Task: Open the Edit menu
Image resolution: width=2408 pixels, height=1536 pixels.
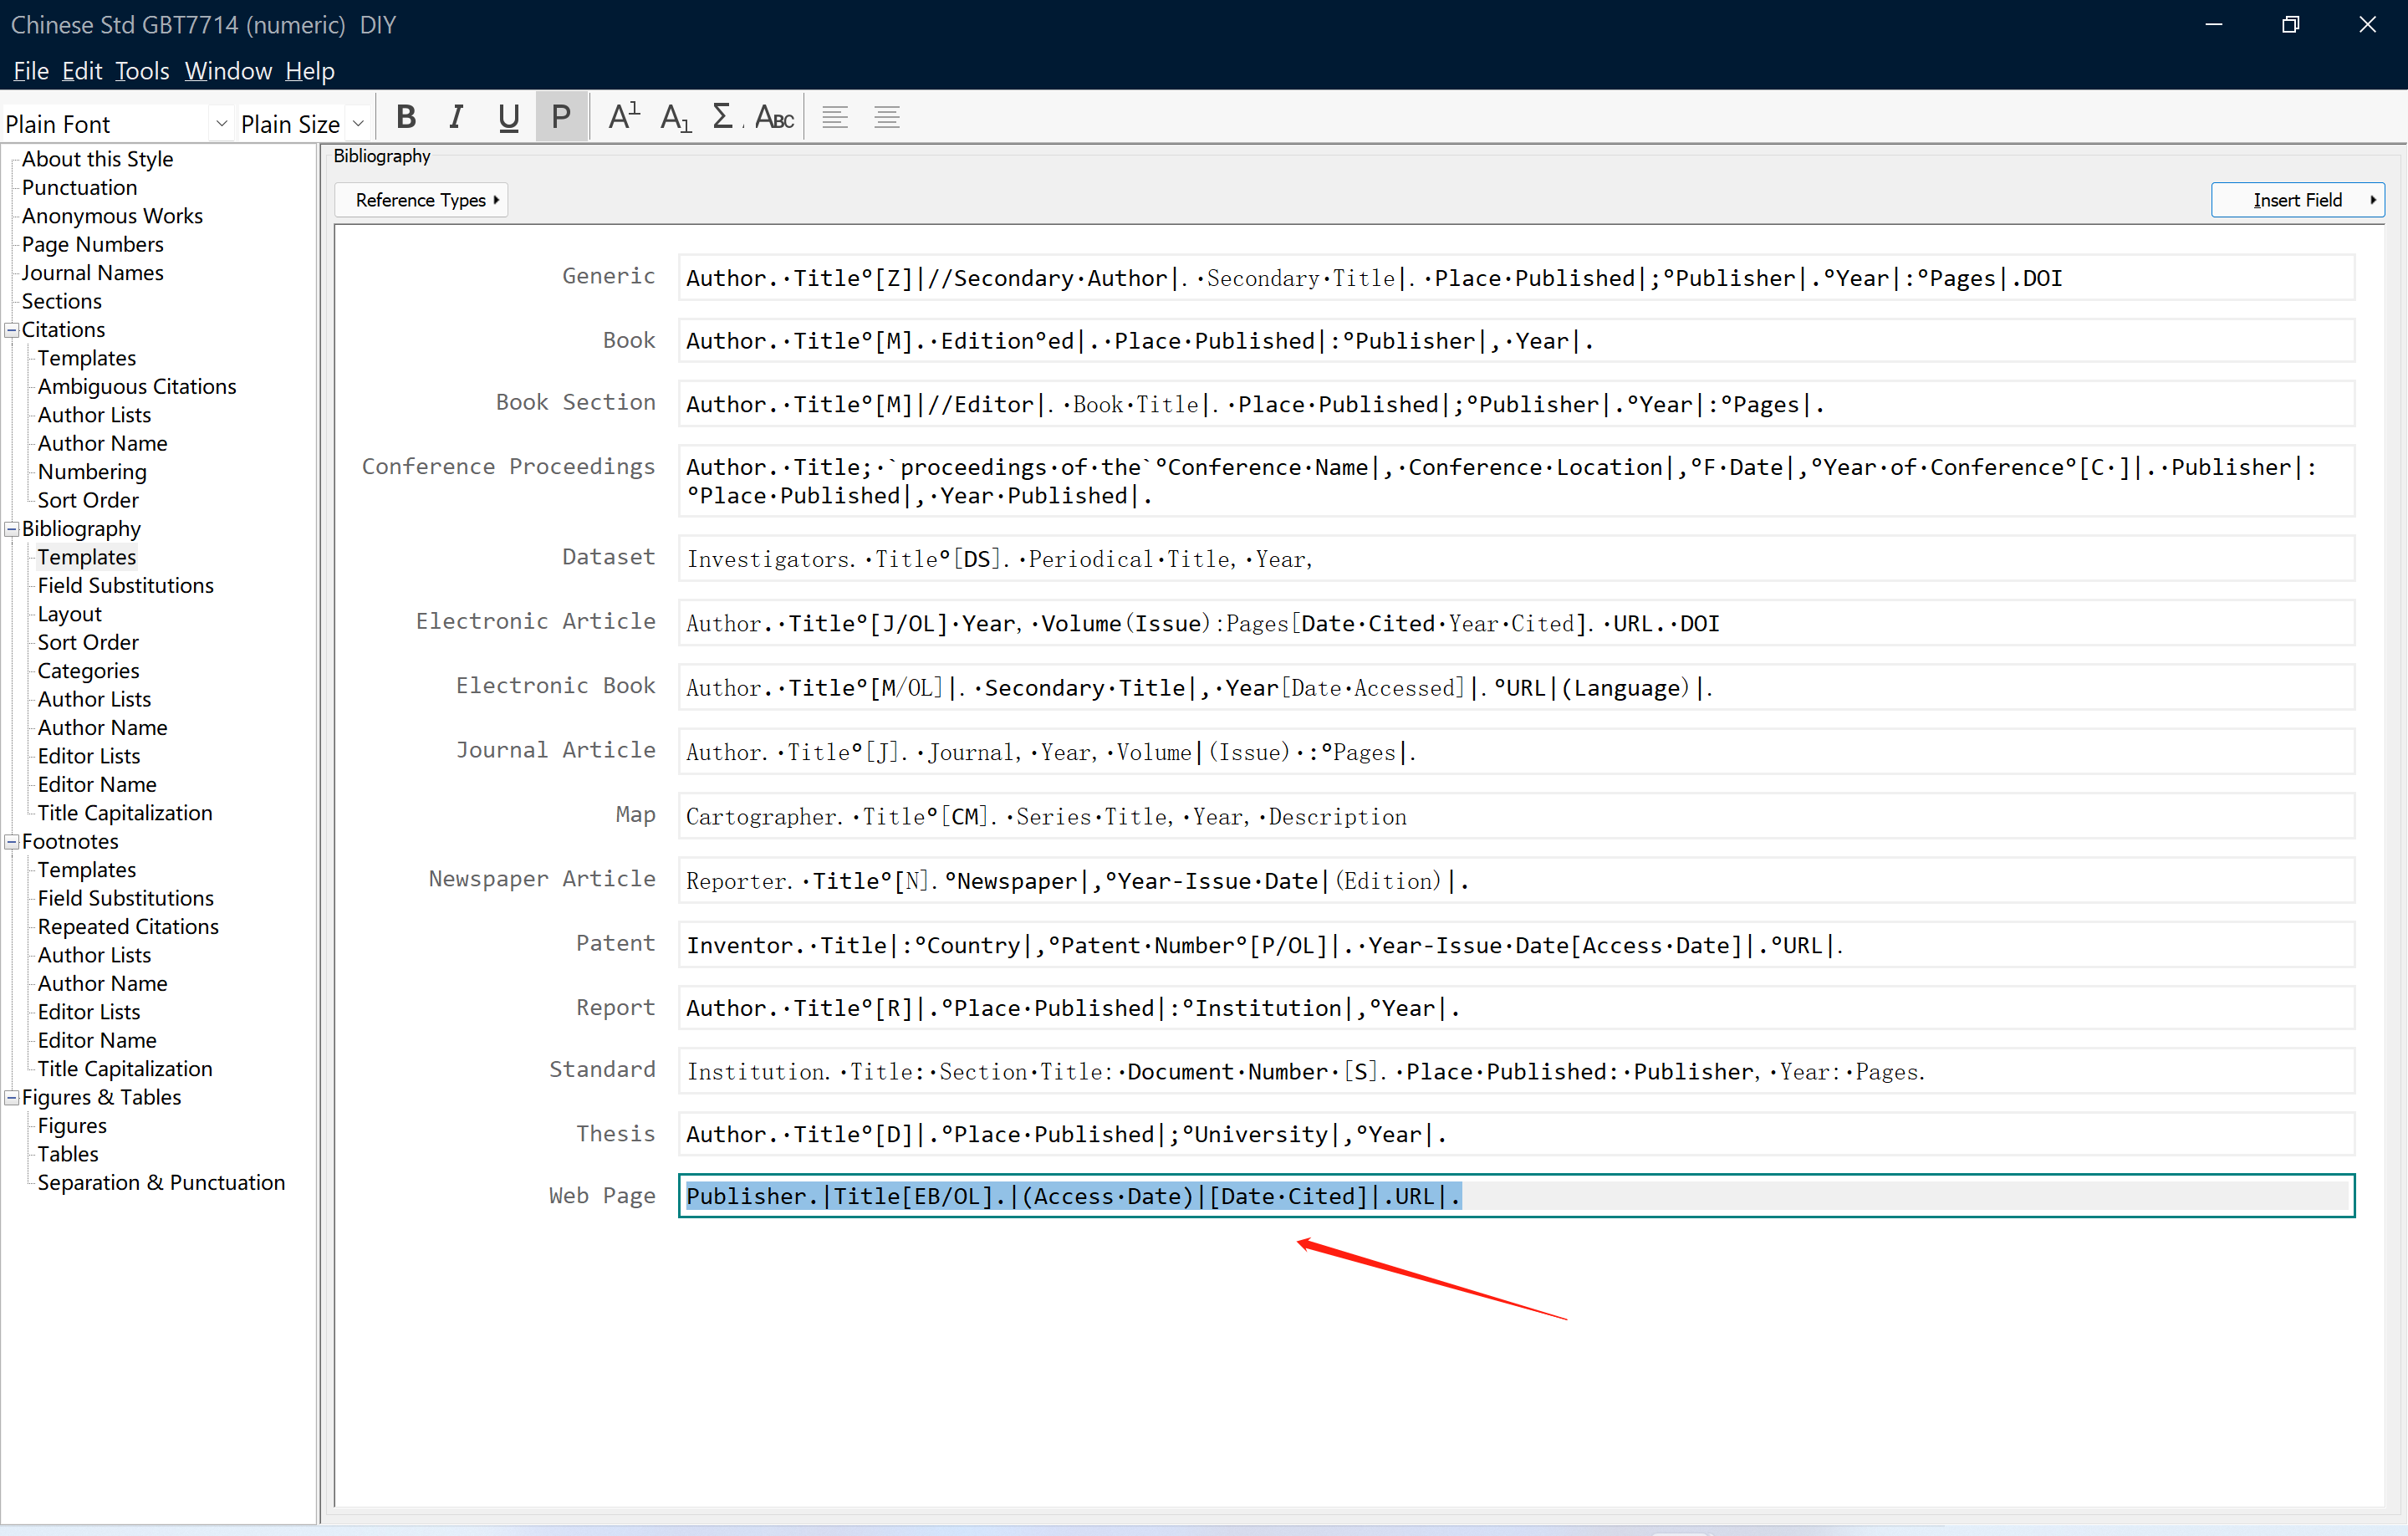Action: tap(82, 71)
